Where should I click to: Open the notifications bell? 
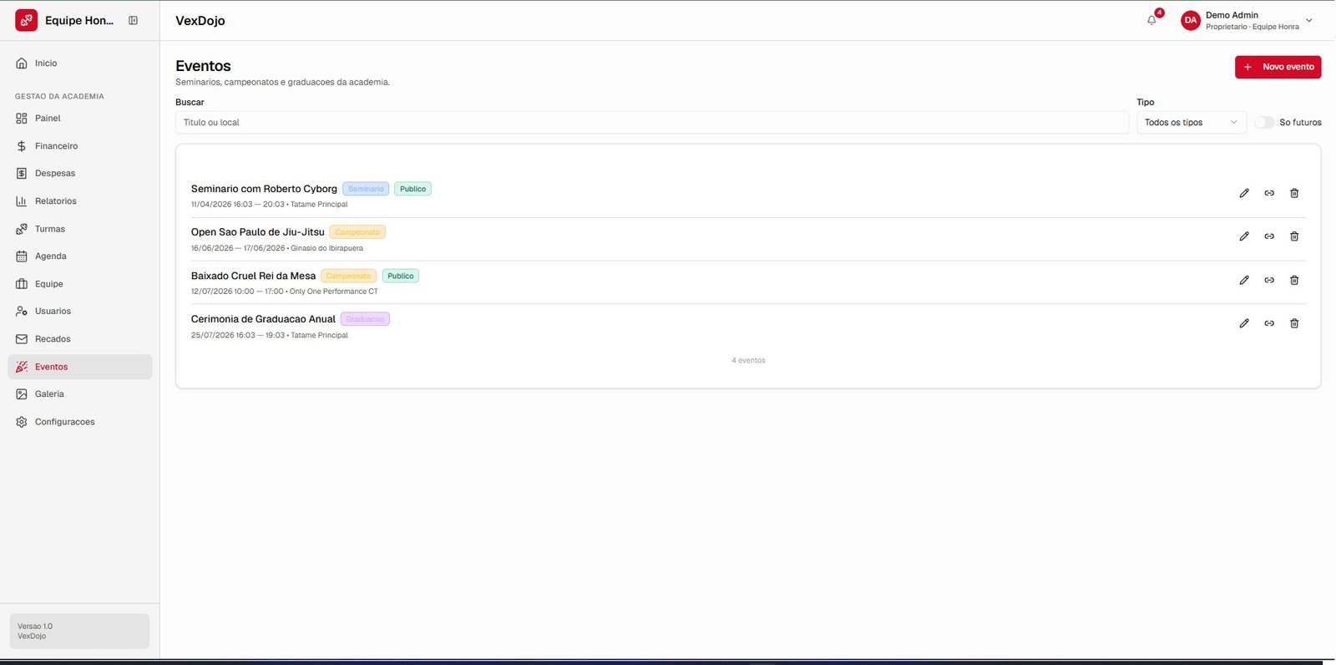tap(1152, 20)
